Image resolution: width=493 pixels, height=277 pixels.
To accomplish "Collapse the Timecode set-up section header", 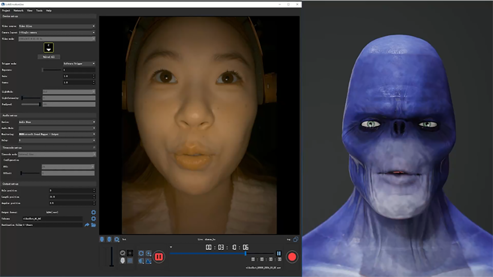I will click(49, 148).
